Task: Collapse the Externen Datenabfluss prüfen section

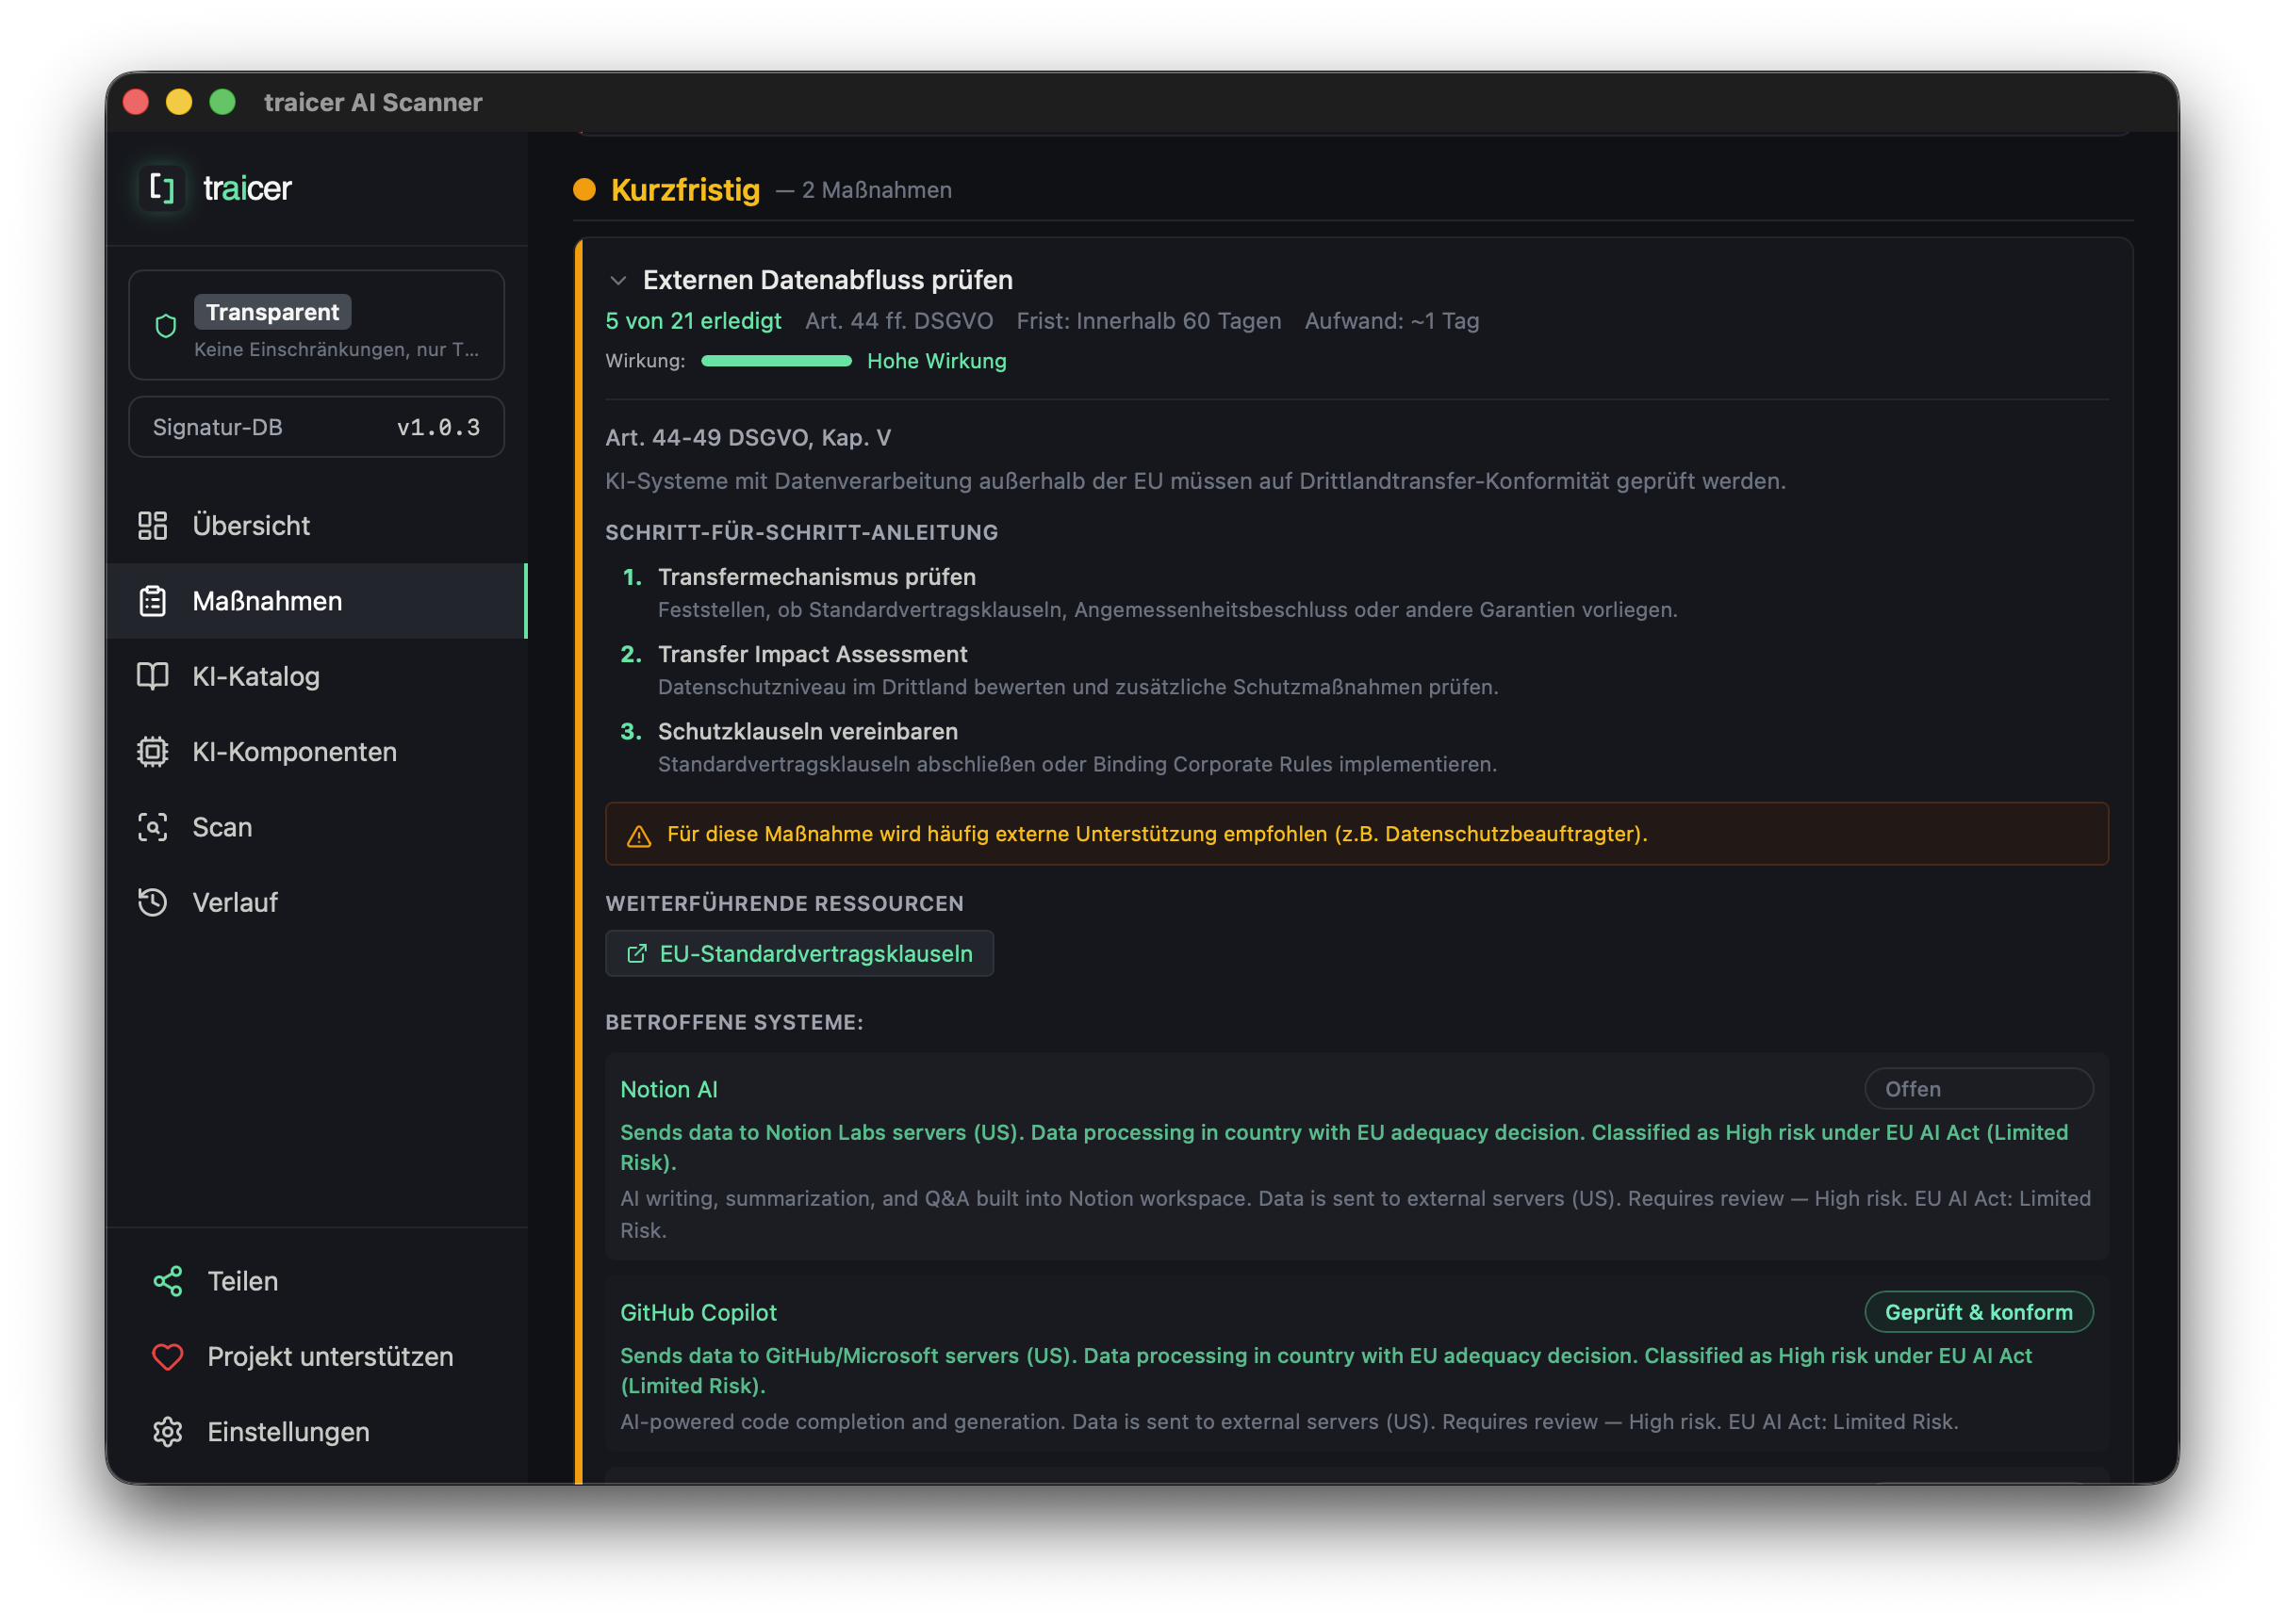Action: [x=618, y=281]
